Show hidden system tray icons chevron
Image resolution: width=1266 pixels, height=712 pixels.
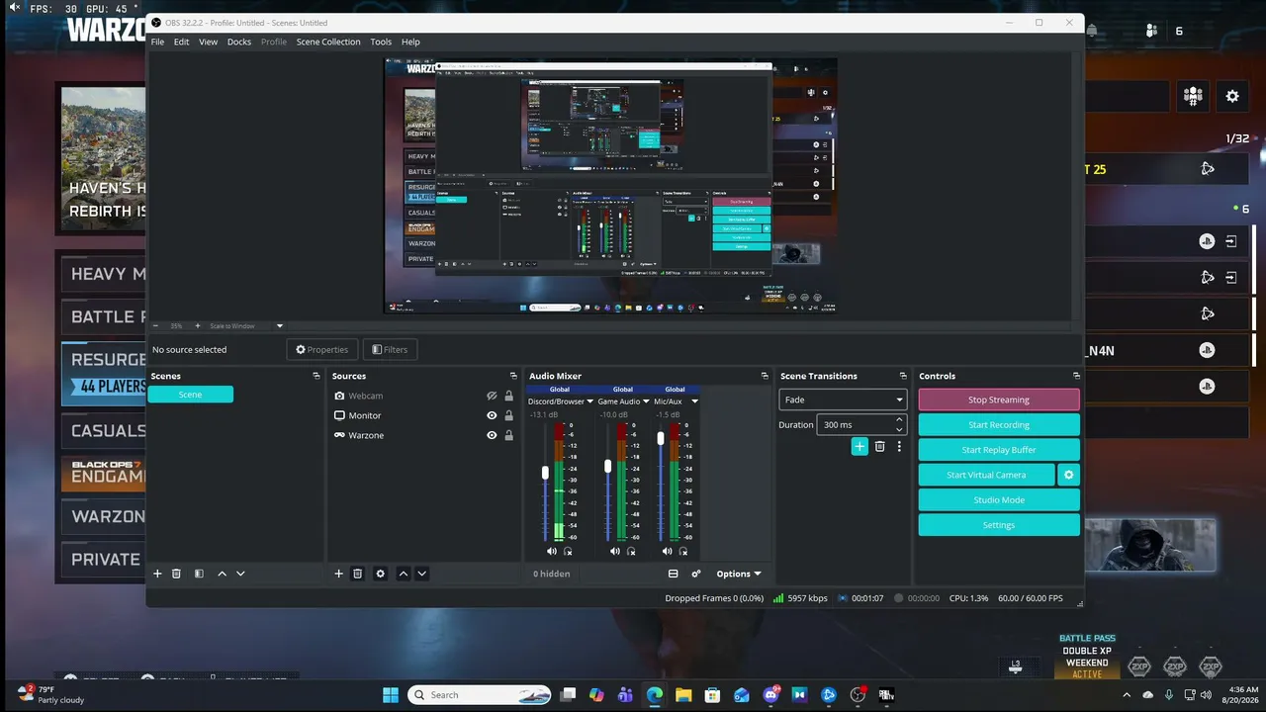pos(1126,695)
